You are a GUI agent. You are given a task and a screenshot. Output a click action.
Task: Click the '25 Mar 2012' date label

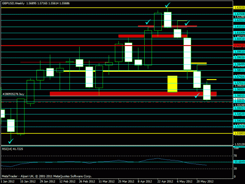[x=126, y=182]
